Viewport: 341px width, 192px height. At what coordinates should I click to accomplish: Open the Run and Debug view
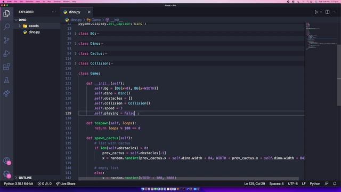[x=6, y=53]
